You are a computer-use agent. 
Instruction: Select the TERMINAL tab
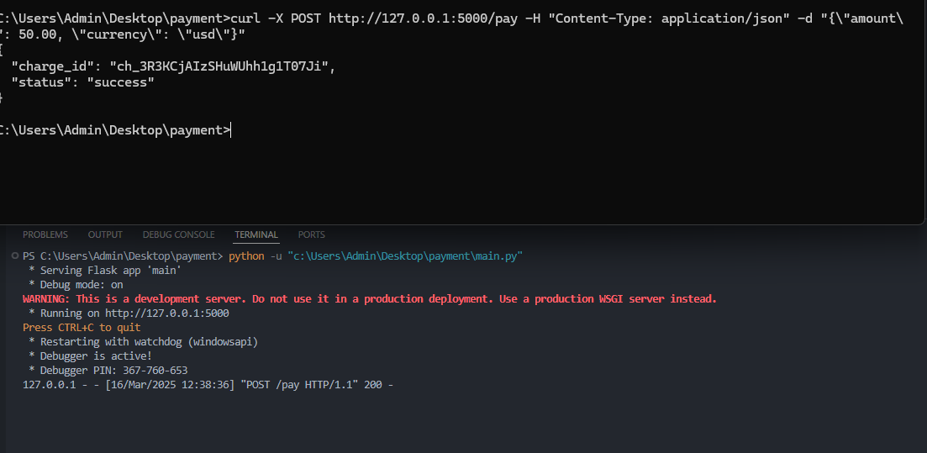pos(256,234)
